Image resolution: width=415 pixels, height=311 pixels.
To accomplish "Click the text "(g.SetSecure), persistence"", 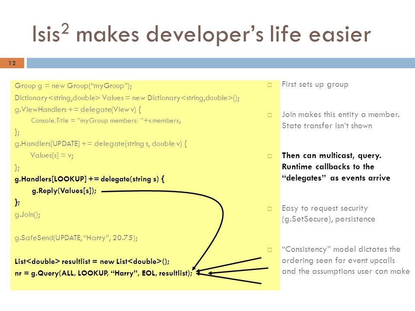I will click(x=329, y=219).
